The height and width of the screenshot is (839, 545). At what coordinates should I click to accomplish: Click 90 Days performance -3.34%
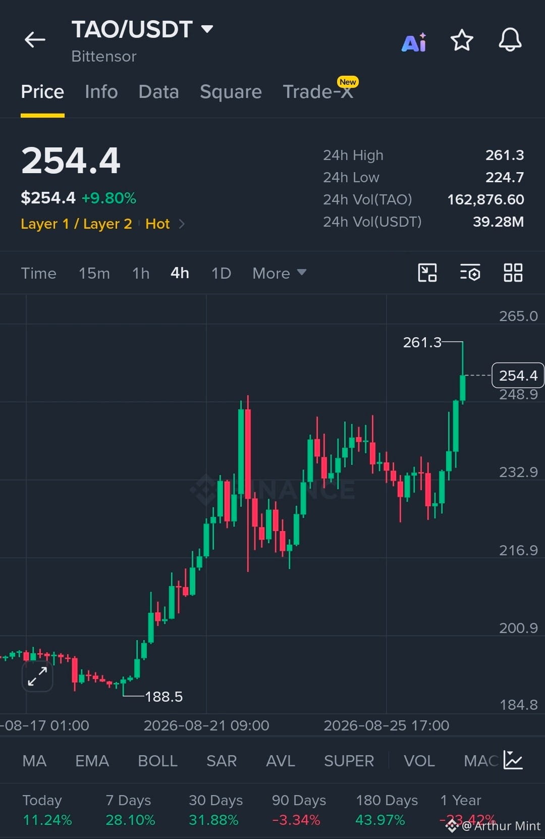point(296,820)
